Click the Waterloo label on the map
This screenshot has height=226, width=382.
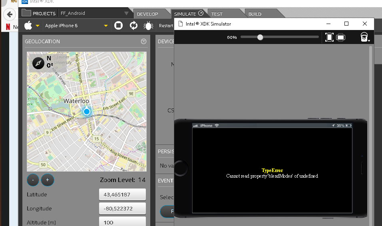click(x=76, y=101)
